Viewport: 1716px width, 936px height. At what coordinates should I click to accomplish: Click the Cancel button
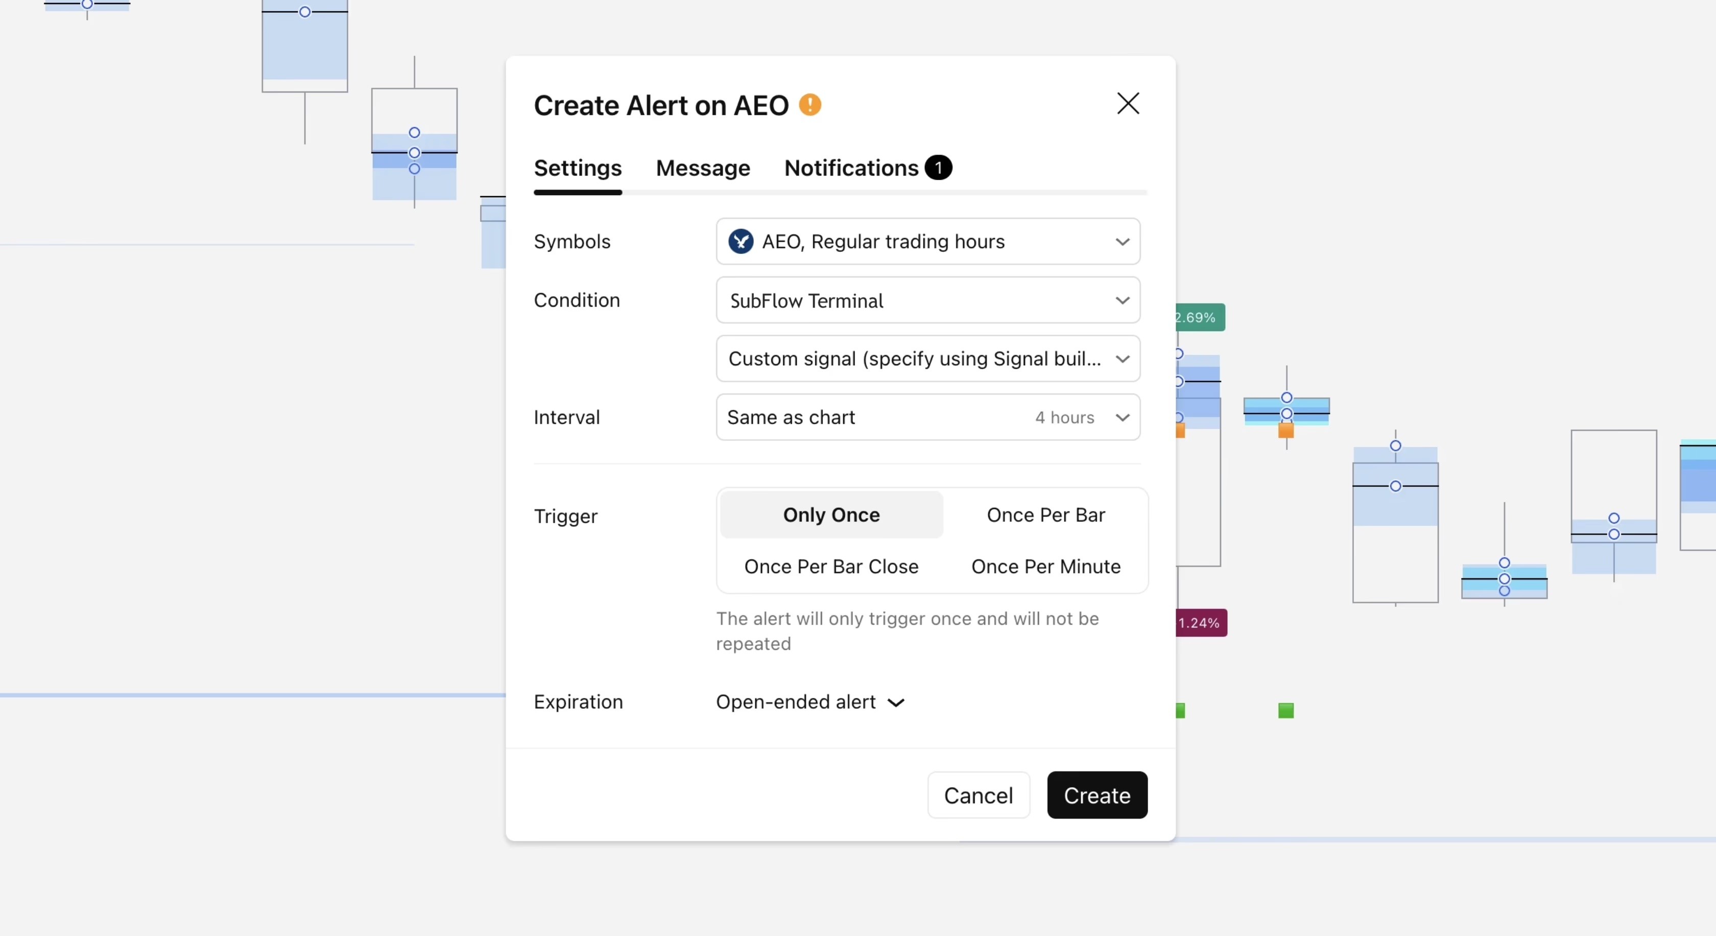point(978,795)
